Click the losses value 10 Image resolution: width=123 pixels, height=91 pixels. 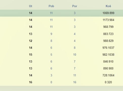tap(75, 55)
